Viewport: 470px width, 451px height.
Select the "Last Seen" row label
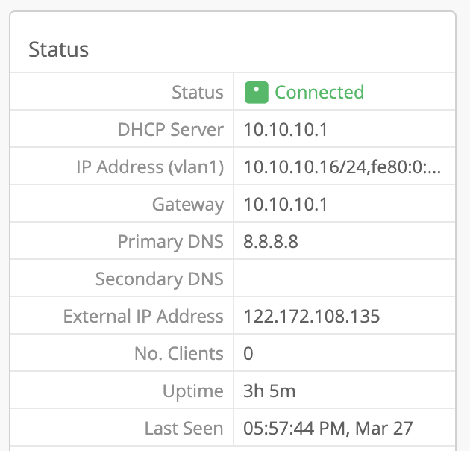click(x=184, y=429)
